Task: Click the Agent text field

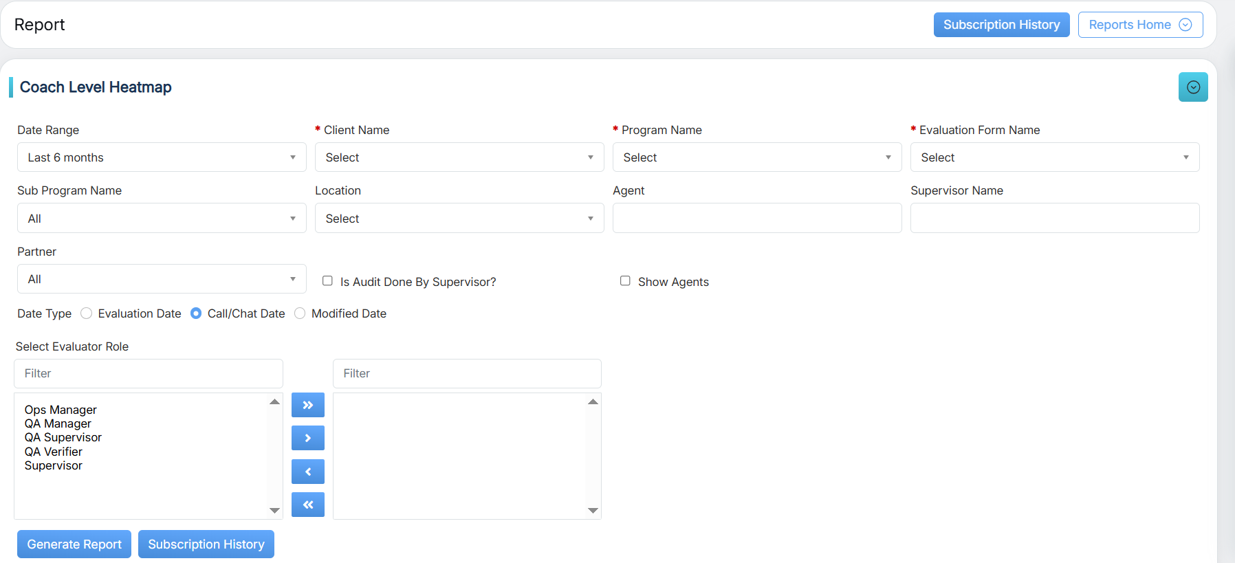Action: (x=756, y=218)
